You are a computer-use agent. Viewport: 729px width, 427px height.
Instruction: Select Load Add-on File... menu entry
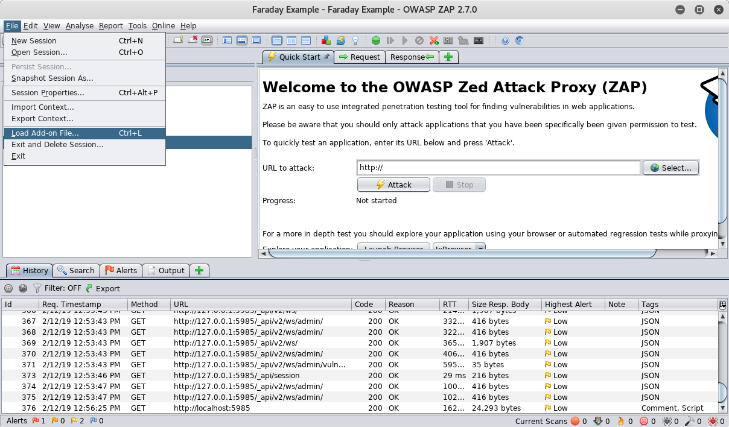[84, 133]
